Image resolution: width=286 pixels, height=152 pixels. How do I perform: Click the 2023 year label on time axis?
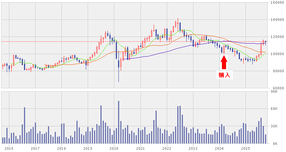click(193, 149)
